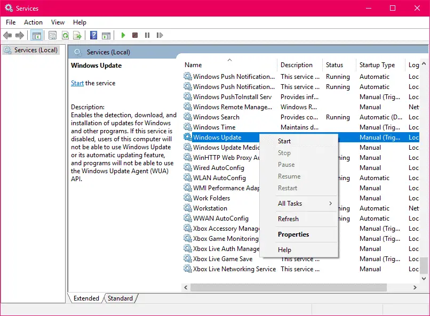
Task: Toggle Show/Hide Action Pane toolbar icon
Action: [106, 35]
